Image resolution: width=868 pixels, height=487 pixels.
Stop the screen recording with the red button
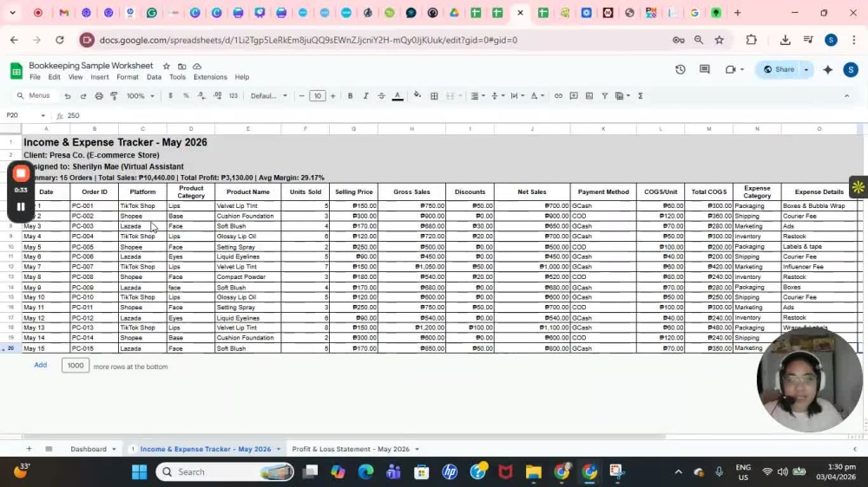coord(21,173)
